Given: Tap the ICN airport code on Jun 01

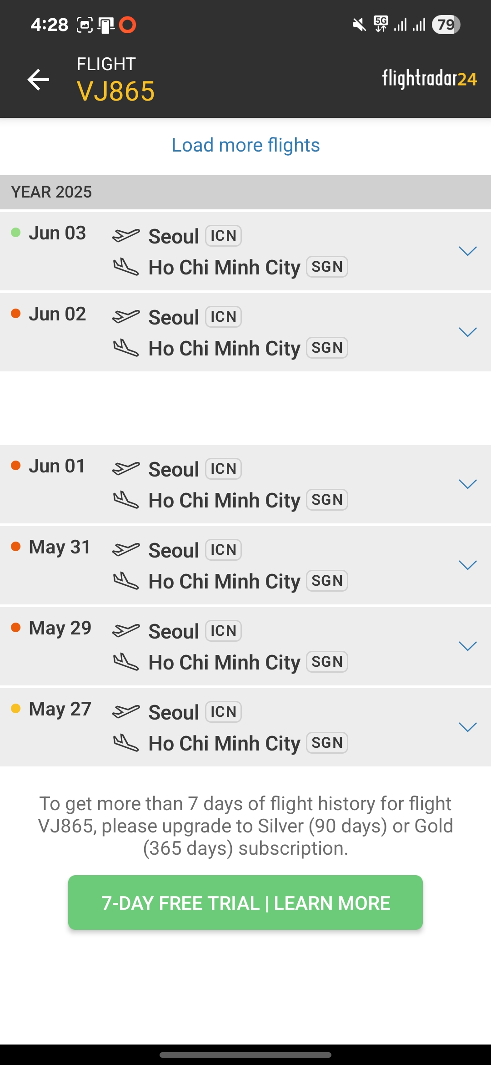Looking at the screenshot, I should click(x=223, y=469).
